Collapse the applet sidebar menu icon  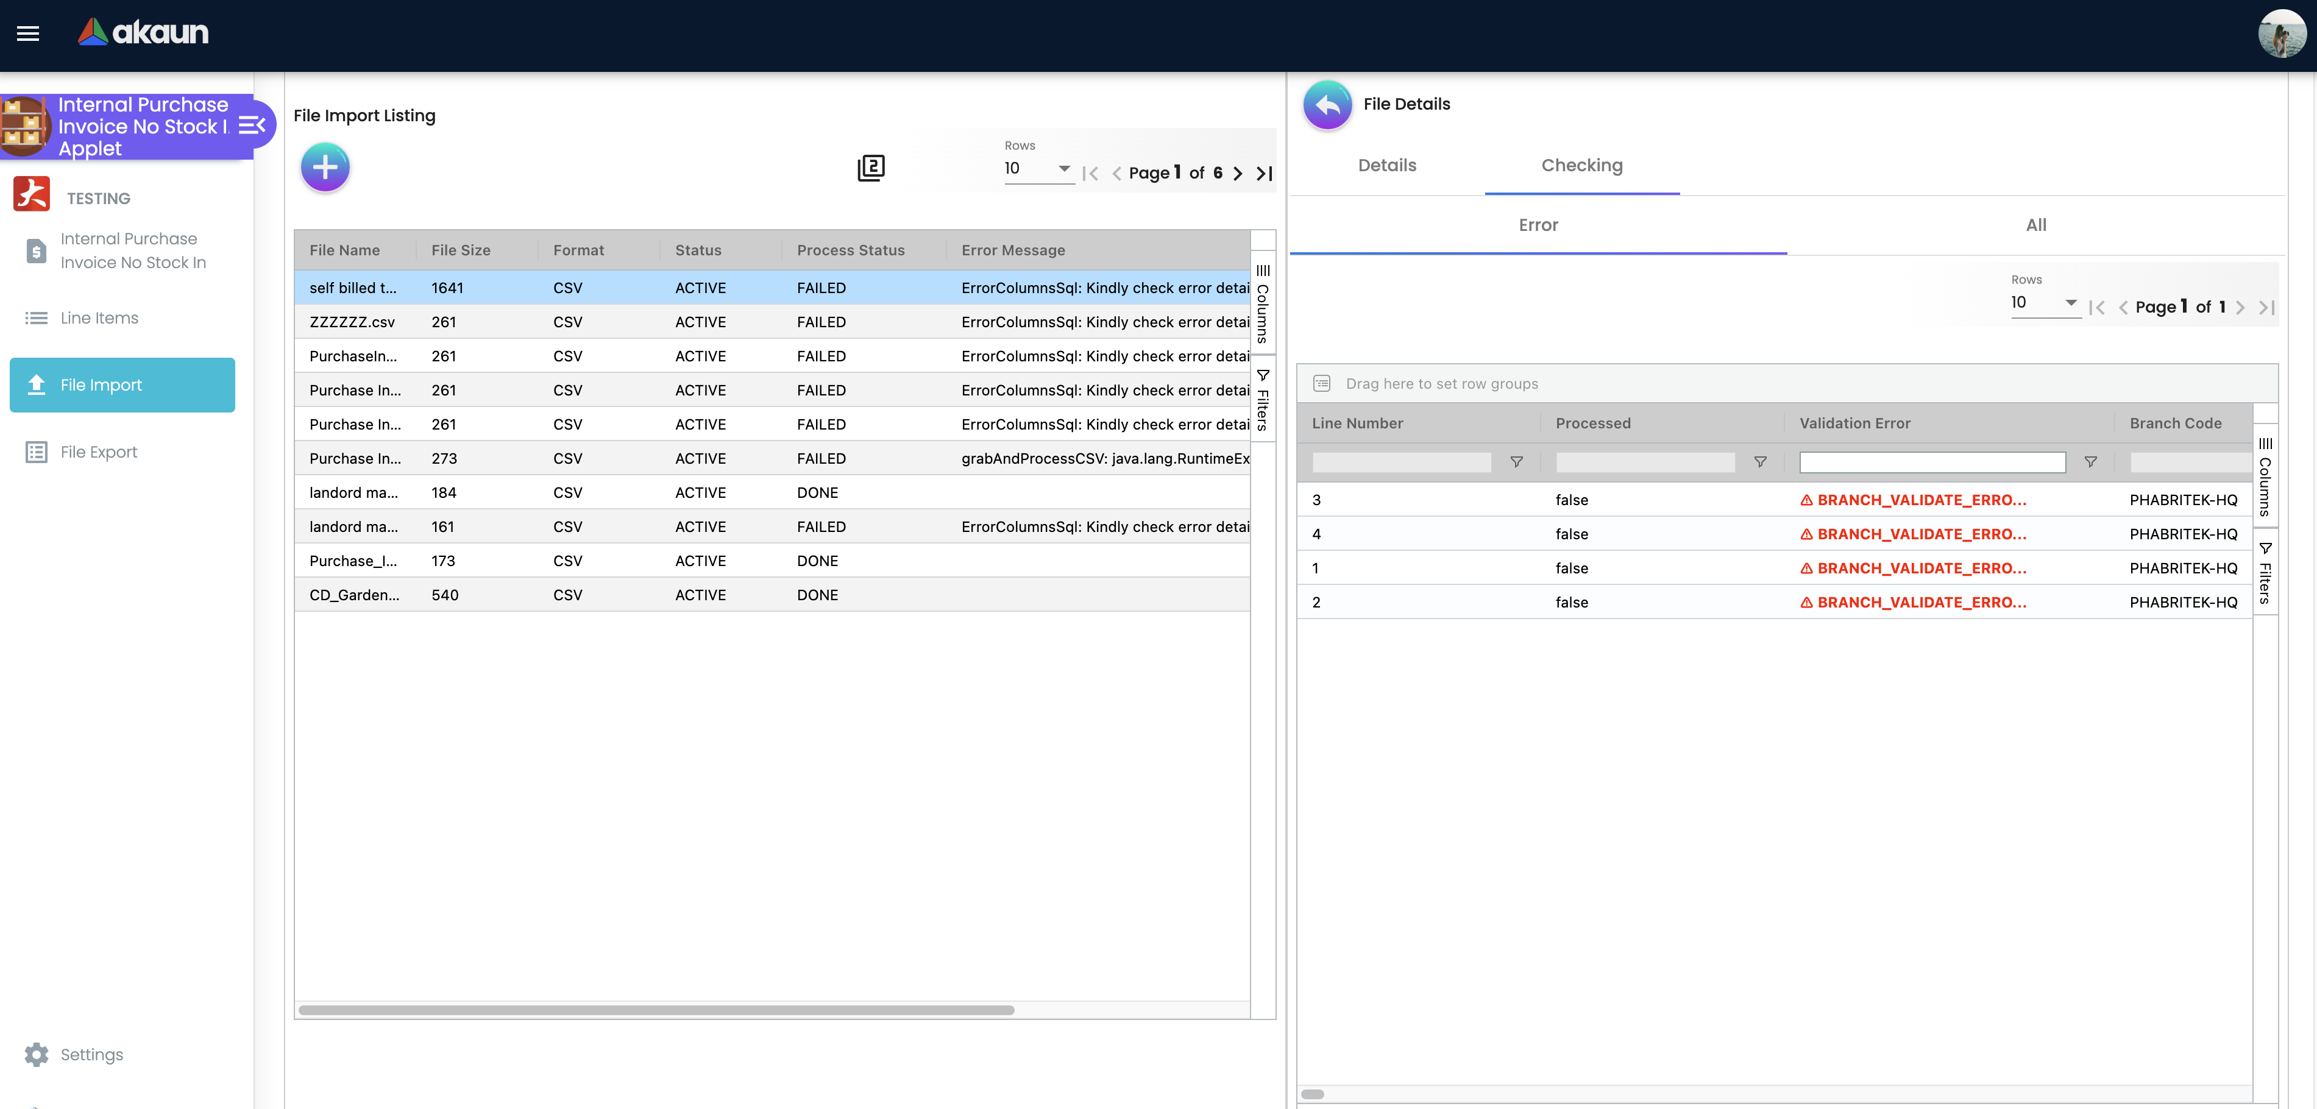click(x=252, y=126)
